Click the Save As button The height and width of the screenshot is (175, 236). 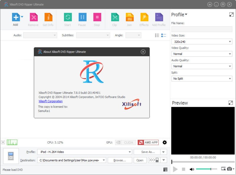click(x=147, y=152)
